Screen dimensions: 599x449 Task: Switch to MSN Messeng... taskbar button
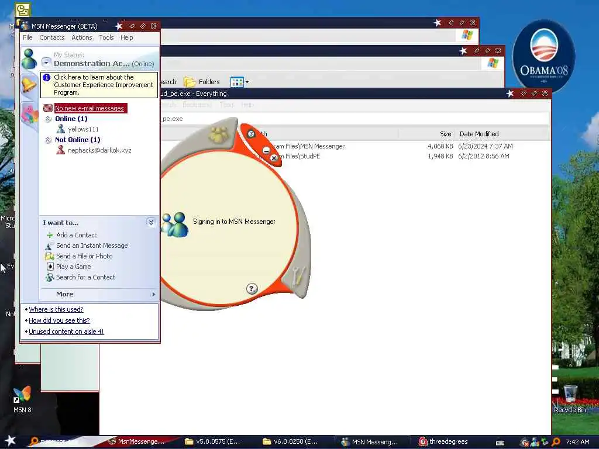tap(373, 442)
